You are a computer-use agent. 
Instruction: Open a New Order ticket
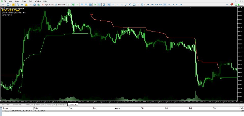(x=60, y=5)
